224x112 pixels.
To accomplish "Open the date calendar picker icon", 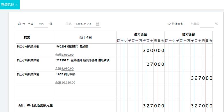I will point(98,24).
